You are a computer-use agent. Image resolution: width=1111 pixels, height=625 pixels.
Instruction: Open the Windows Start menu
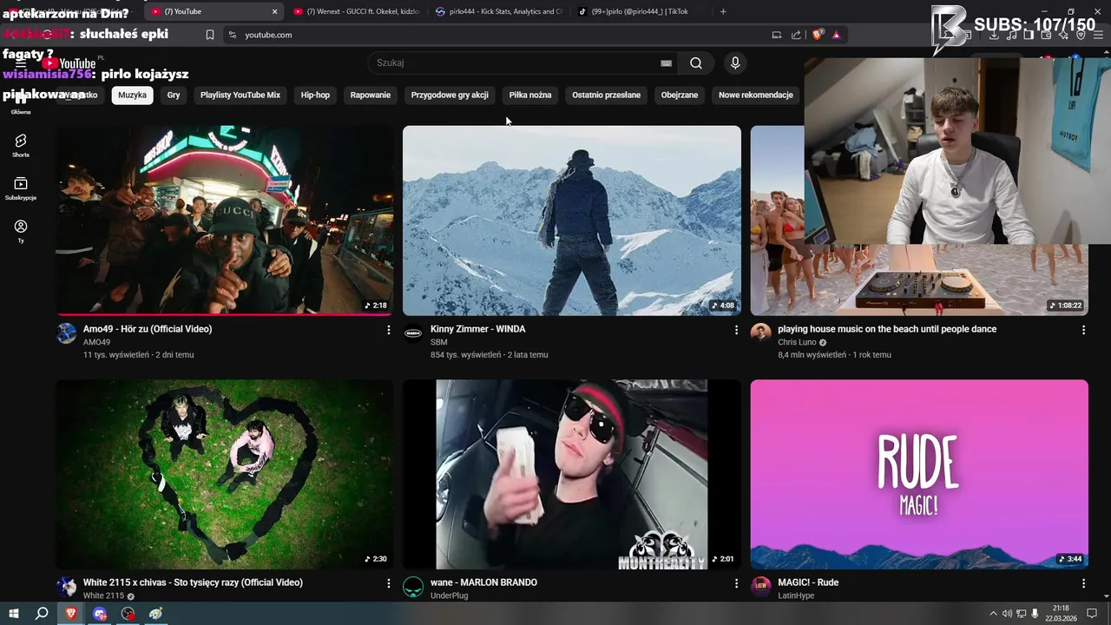coord(13,614)
